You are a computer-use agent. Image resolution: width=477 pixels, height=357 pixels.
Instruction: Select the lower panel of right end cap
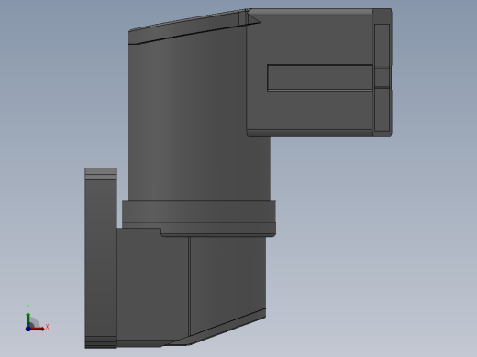click(x=382, y=110)
